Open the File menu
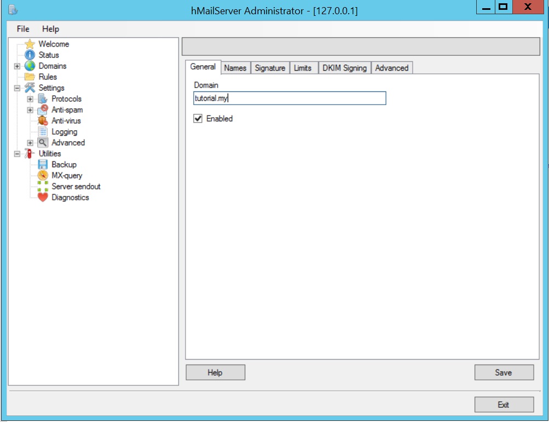The width and height of the screenshot is (549, 422). point(23,29)
